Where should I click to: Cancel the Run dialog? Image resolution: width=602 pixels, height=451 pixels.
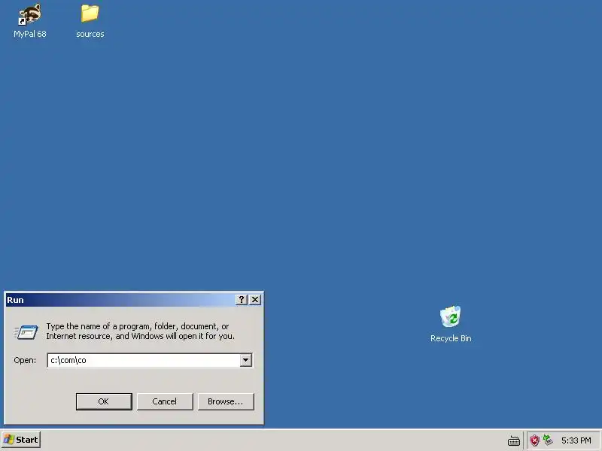point(165,401)
